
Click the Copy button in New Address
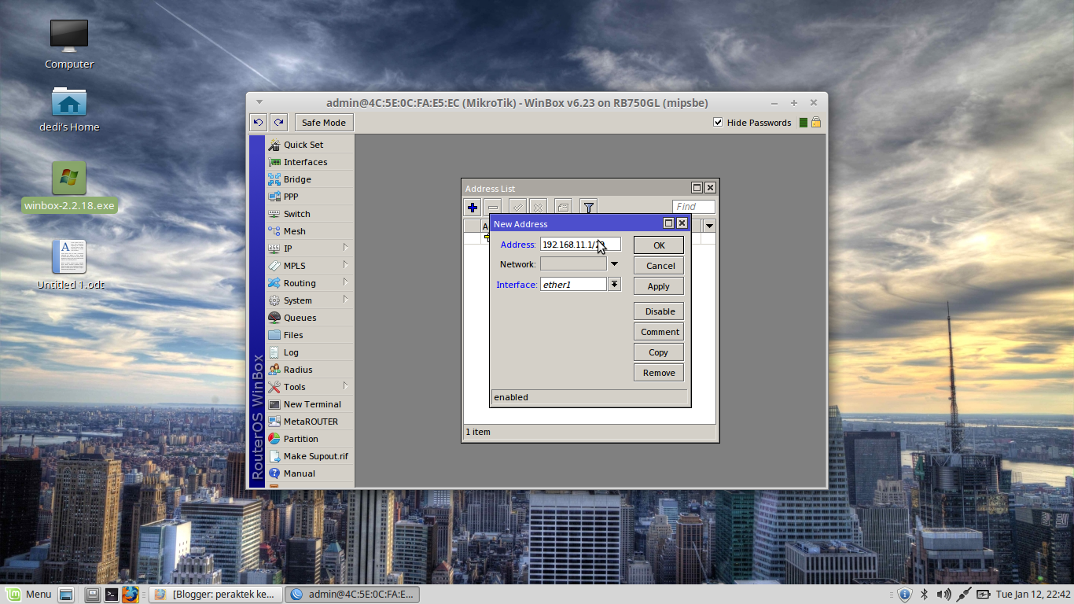pyautogui.click(x=659, y=352)
